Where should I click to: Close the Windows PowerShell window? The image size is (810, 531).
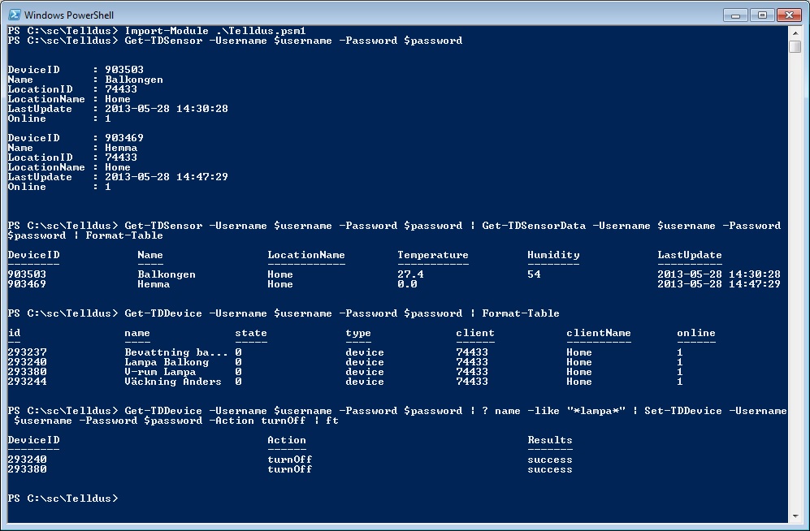point(789,15)
